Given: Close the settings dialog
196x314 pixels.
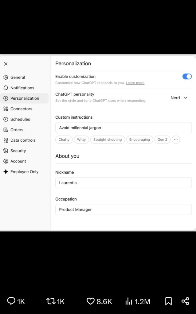Looking at the screenshot, I should tap(6, 64).
